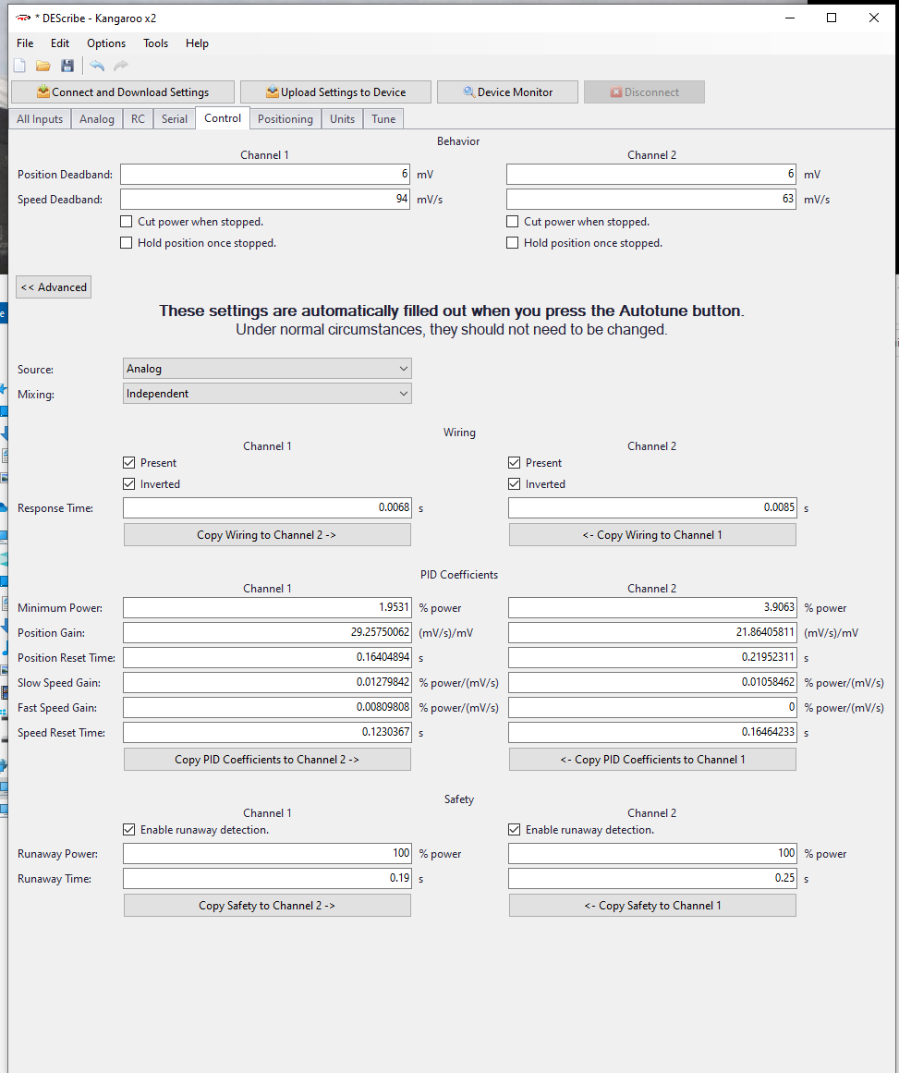Uncheck Channel 2 Present checkbox
899x1073 pixels.
click(x=515, y=463)
